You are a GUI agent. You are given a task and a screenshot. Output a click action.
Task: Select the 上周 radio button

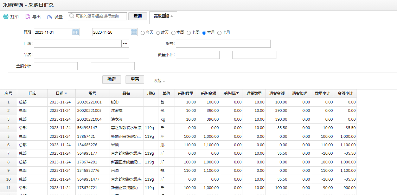(188, 33)
